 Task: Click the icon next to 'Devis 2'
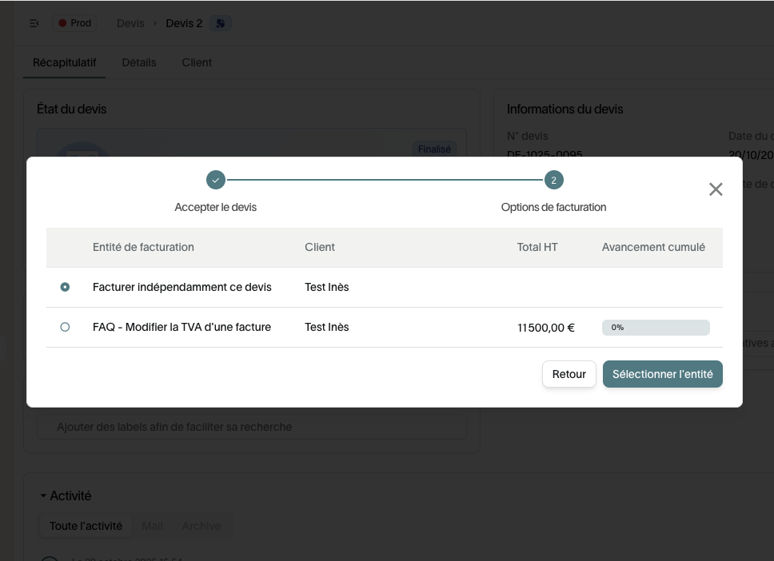click(x=221, y=23)
